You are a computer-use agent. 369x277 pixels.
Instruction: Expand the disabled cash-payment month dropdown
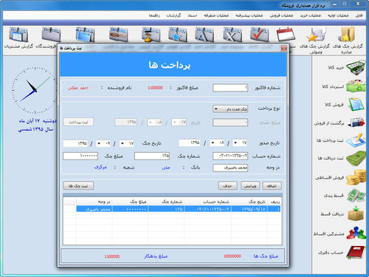click(x=151, y=123)
